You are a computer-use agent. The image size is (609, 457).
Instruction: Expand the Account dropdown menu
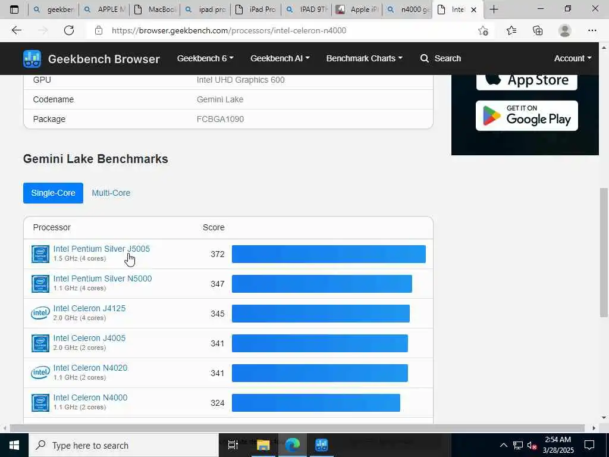click(573, 58)
